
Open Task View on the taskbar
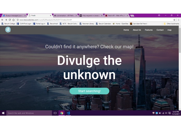pyautogui.click(x=55, y=113)
